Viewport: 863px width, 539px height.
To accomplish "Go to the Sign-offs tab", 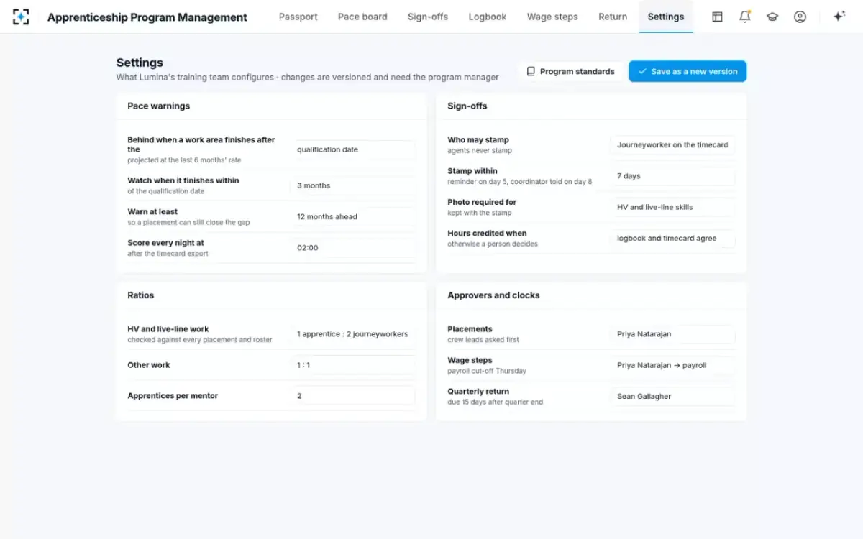I will click(x=428, y=17).
